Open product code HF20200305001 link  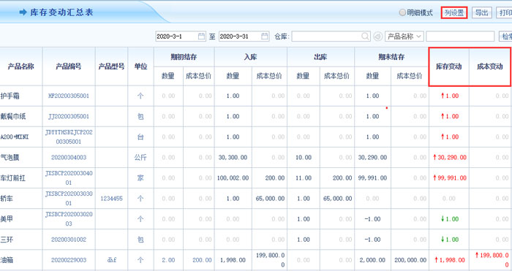pyautogui.click(x=69, y=96)
